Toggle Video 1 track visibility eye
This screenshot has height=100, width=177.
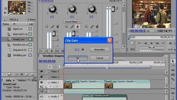coord(41,82)
